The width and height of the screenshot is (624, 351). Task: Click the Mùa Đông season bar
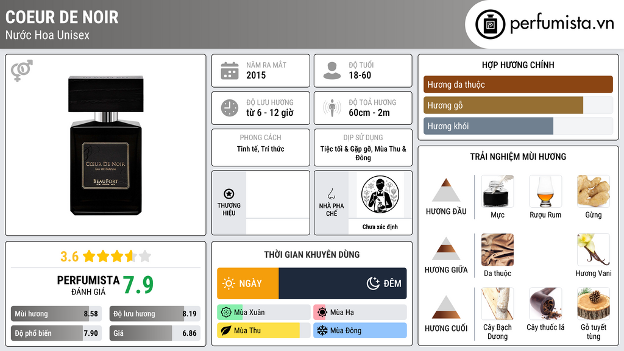[x=360, y=330]
